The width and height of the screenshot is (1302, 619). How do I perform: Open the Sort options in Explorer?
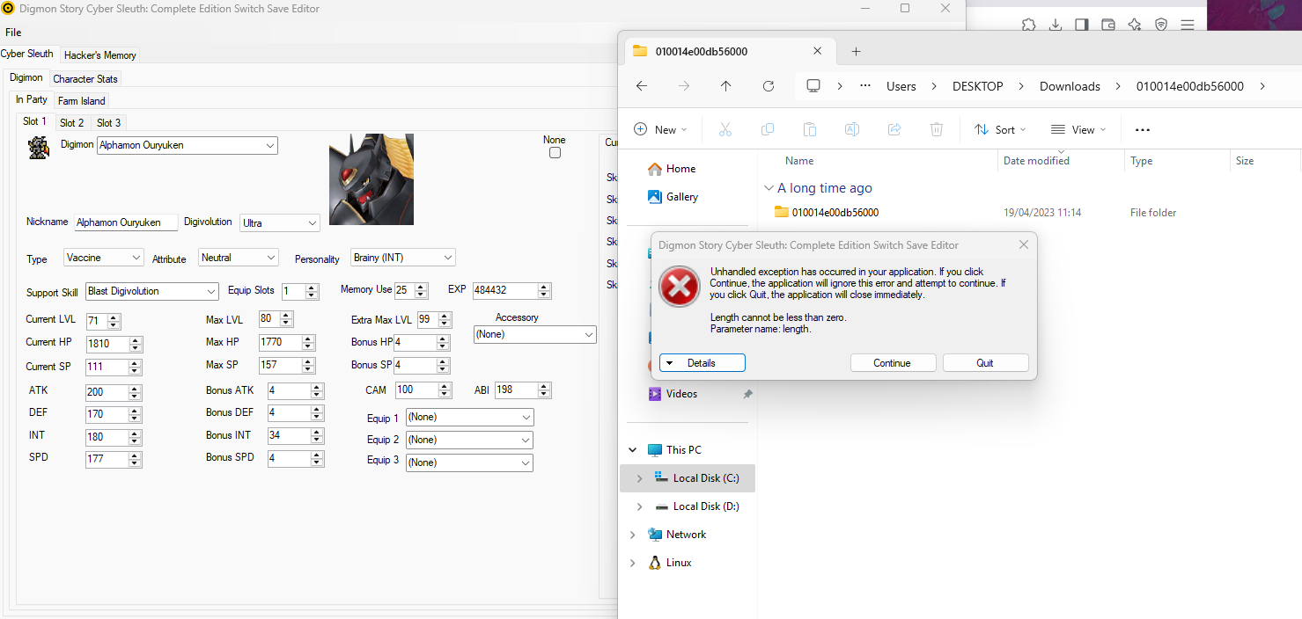point(1001,129)
